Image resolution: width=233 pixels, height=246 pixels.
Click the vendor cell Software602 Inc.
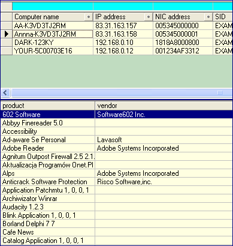pos(164,115)
